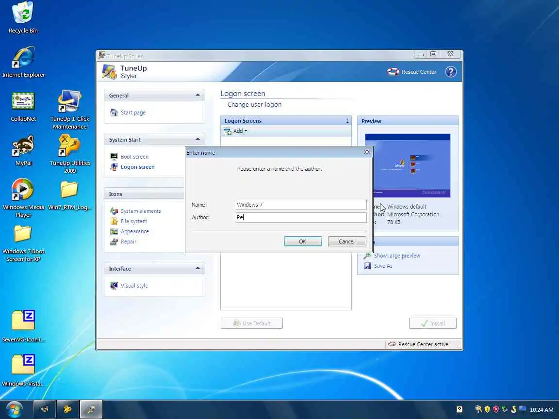The image size is (559, 419).
Task: Open Windows 7 Boot Screen for XP folder
Action: point(23,243)
